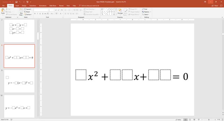Open the Section dropdown

click(28, 14)
